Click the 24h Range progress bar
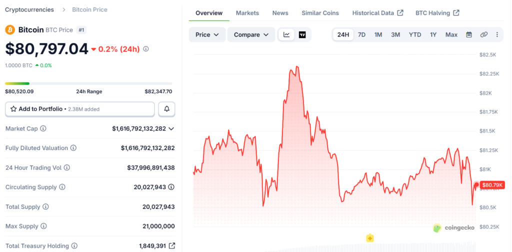The image size is (512, 252). [88, 83]
